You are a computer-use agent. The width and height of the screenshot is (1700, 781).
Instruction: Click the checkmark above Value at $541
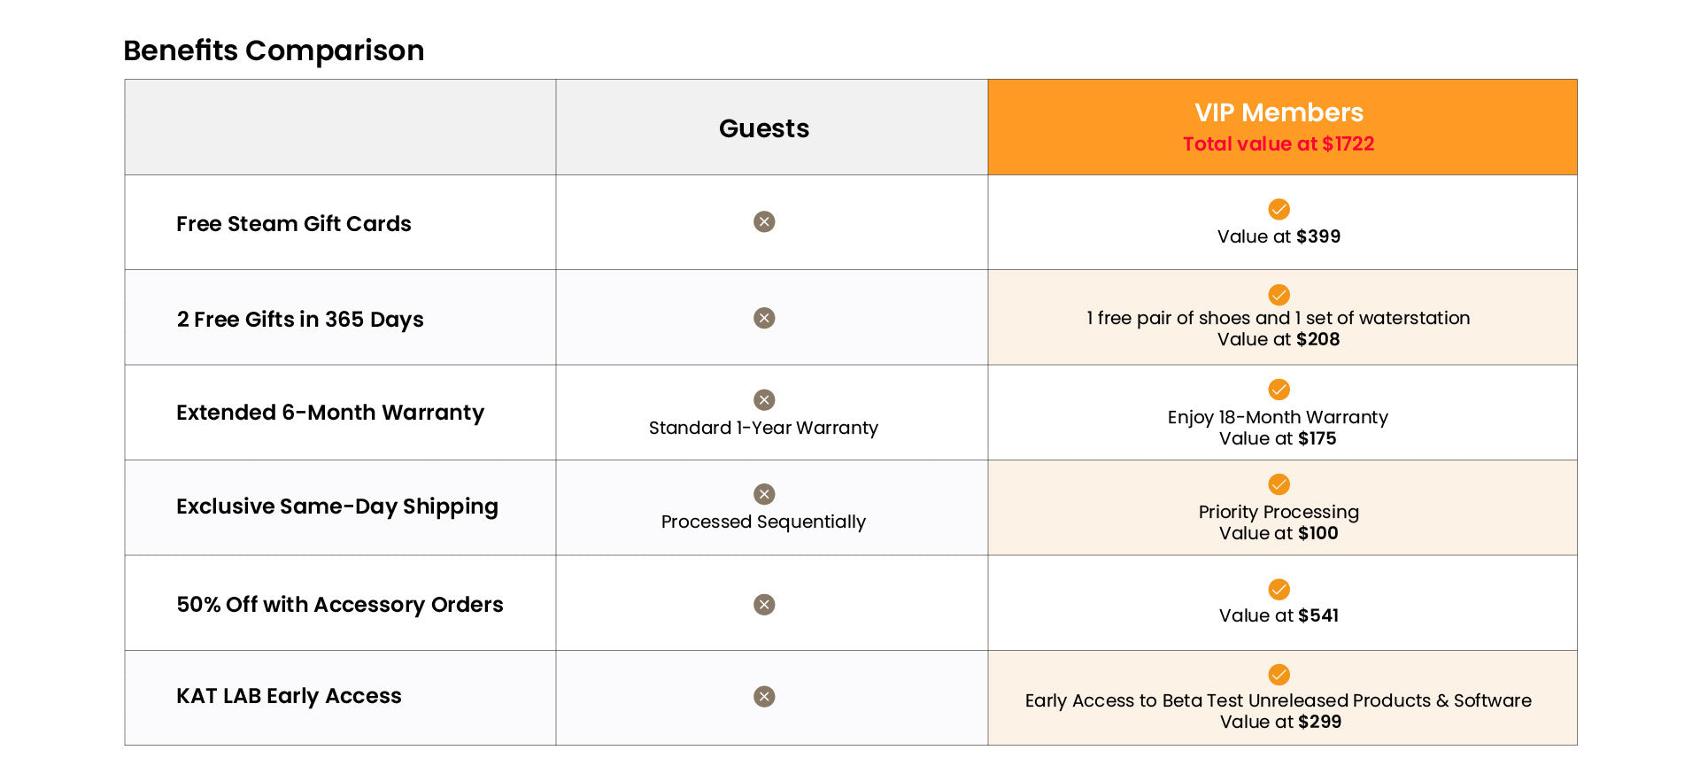point(1279,590)
